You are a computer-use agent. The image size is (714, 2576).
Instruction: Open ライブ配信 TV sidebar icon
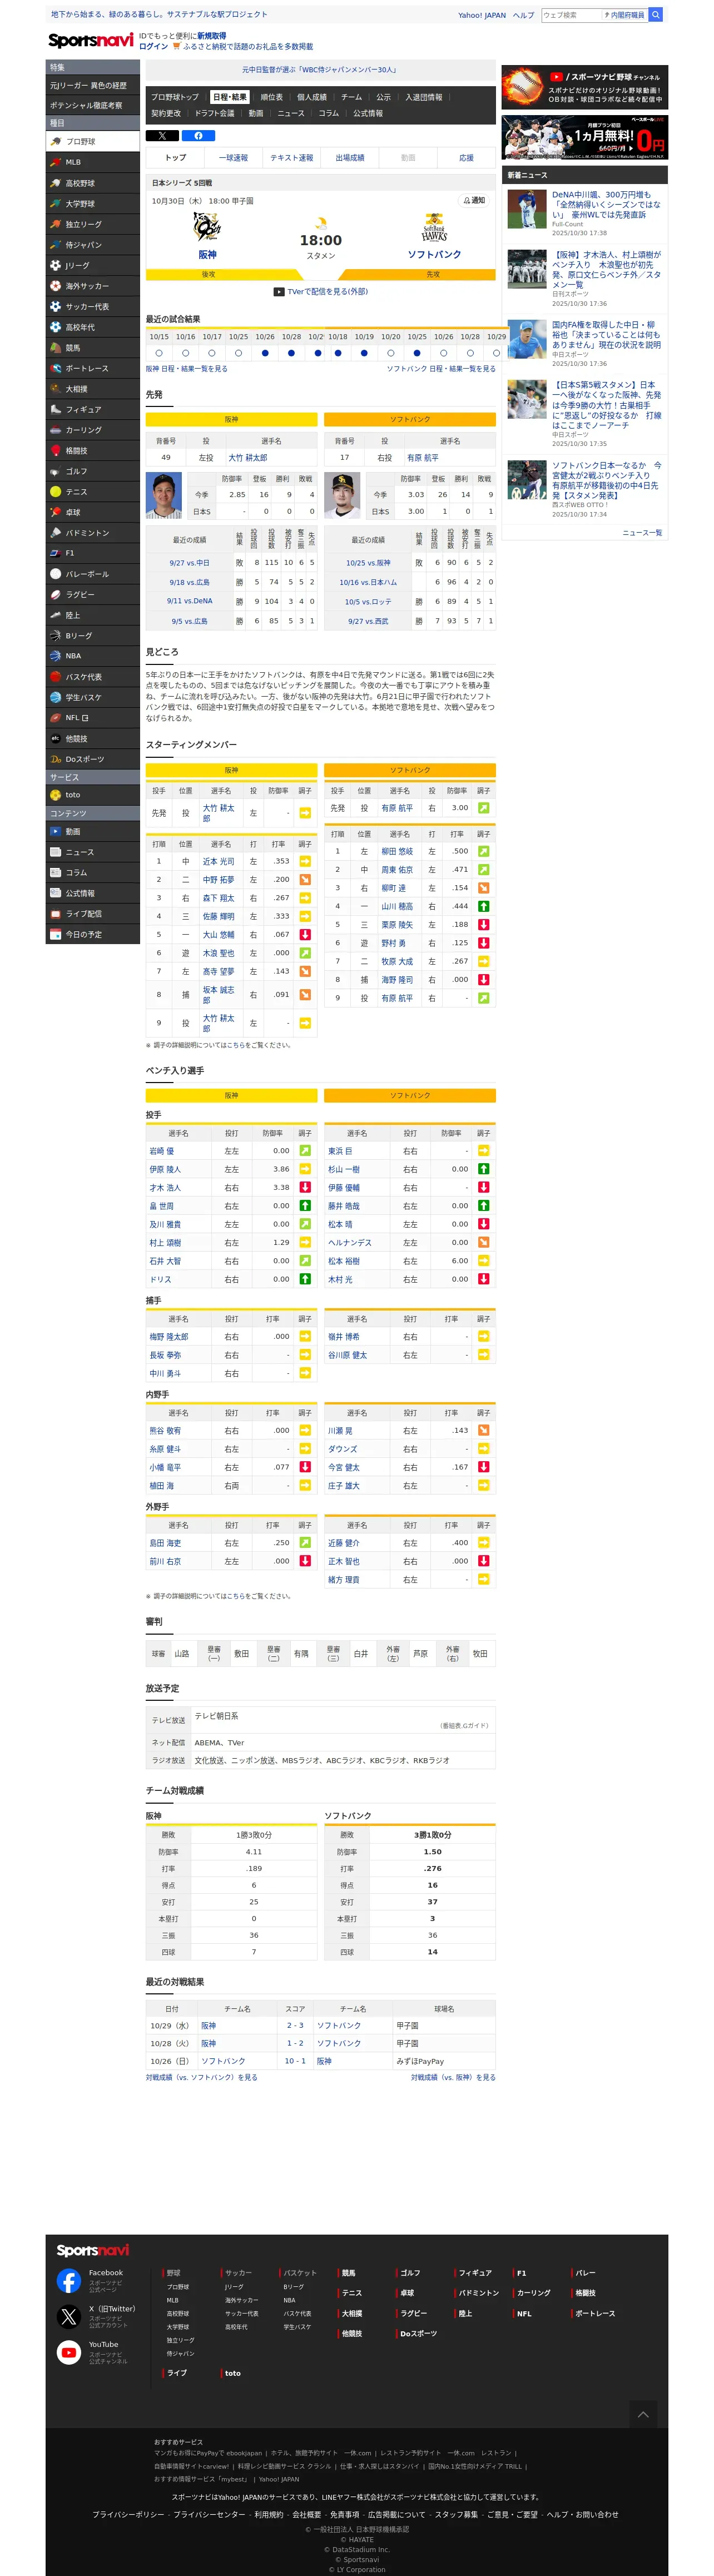56,914
